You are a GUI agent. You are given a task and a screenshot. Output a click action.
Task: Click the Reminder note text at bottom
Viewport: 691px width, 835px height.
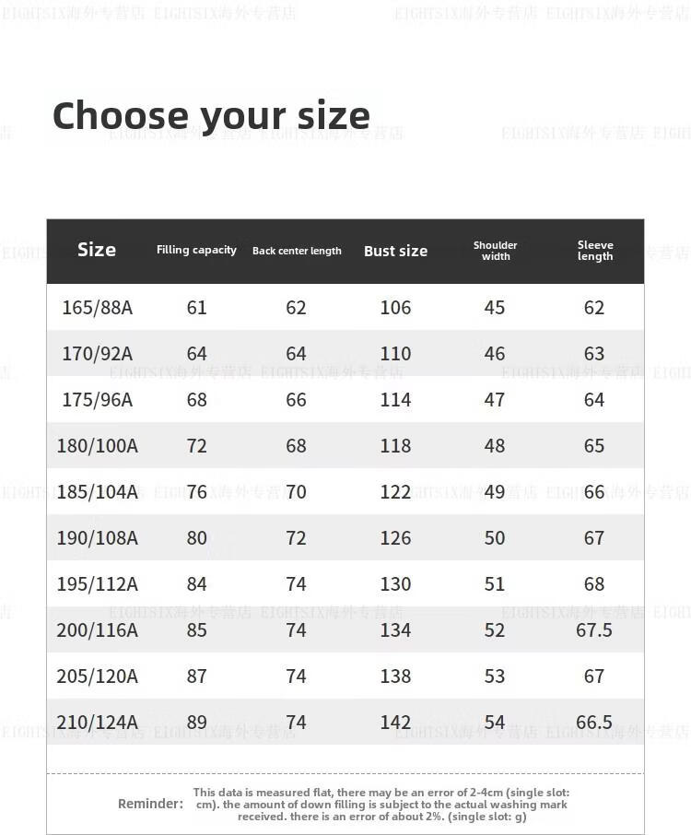(381, 804)
